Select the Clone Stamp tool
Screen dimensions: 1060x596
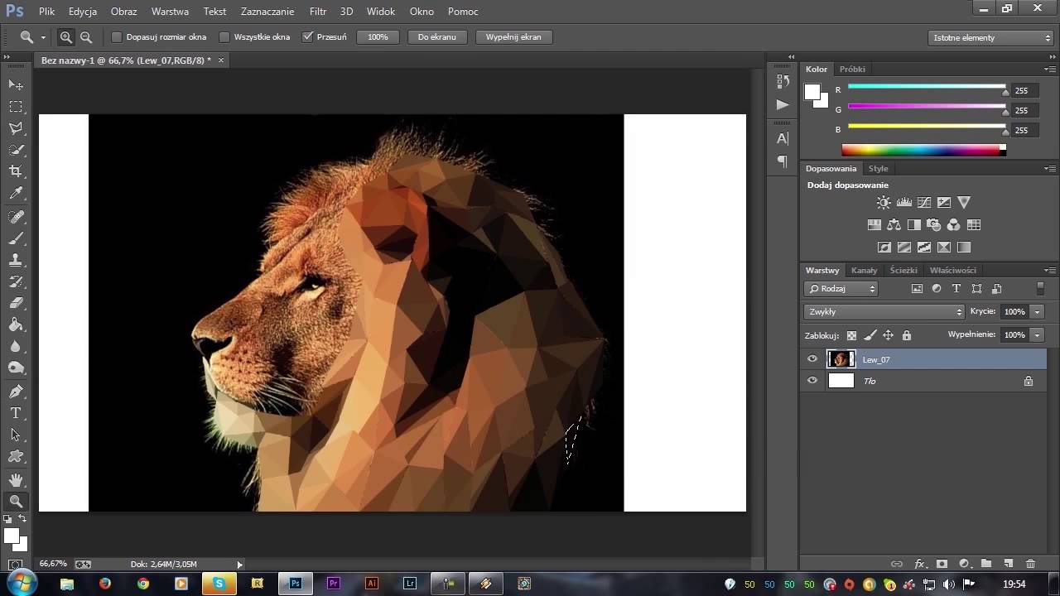16,260
